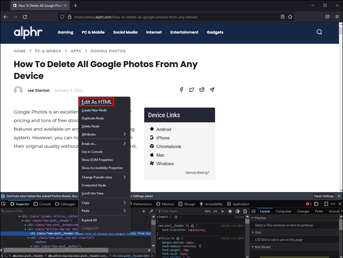Toggle light color scheme simulation sun icon
Image resolution: width=343 pixels, height=258 pixels.
pyautogui.click(x=230, y=211)
